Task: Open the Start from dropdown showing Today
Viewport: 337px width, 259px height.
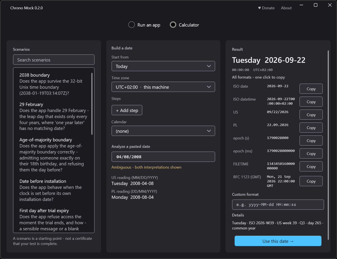Action: click(x=163, y=66)
